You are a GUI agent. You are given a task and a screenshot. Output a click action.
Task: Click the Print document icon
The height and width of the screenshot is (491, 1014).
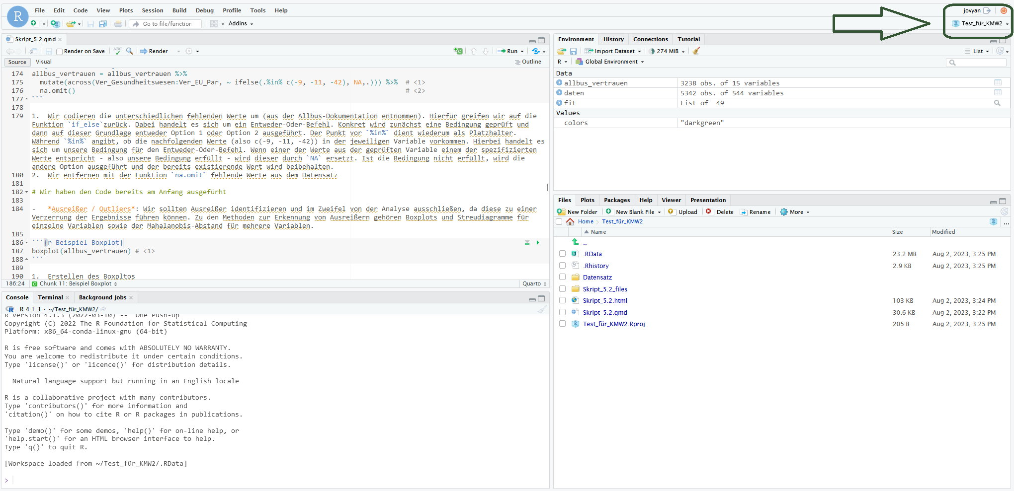pos(118,23)
